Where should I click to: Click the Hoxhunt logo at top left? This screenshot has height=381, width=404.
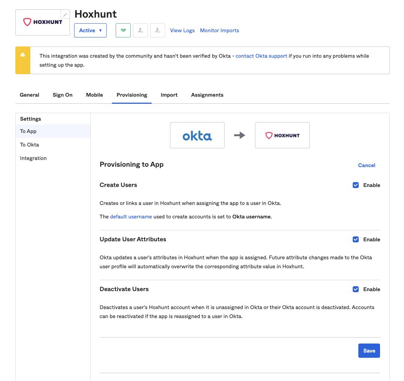click(x=43, y=22)
